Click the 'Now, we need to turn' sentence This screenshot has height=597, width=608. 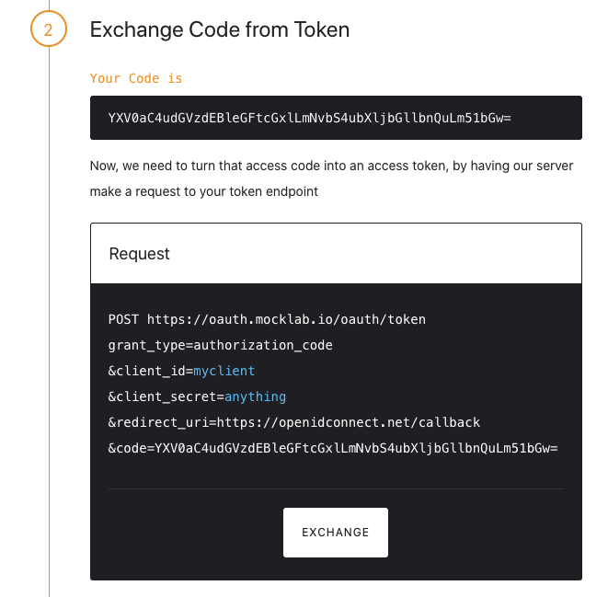point(331,166)
